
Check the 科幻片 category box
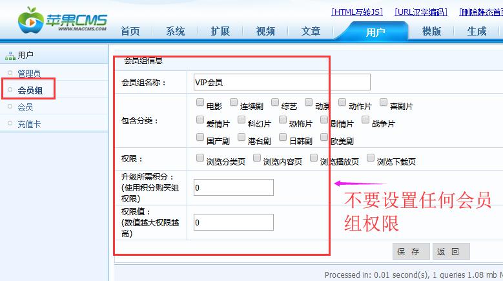click(241, 120)
